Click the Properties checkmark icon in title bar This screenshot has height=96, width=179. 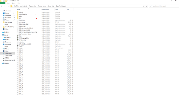pos(4,1)
